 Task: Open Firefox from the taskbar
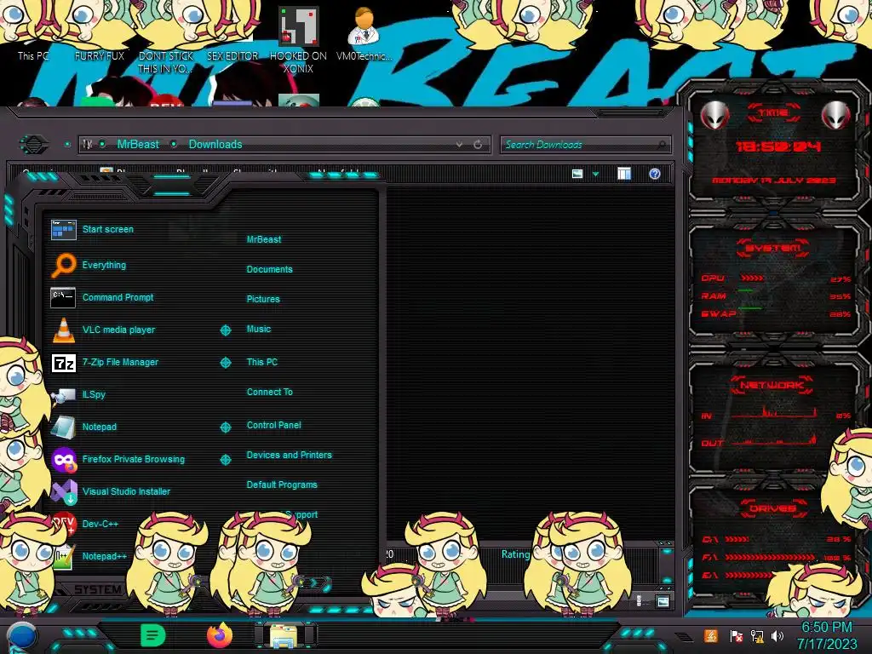click(x=220, y=635)
